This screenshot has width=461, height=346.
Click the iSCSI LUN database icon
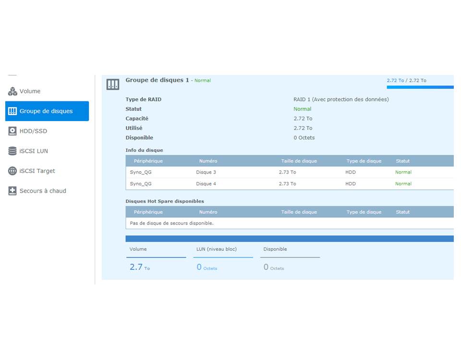[12, 151]
